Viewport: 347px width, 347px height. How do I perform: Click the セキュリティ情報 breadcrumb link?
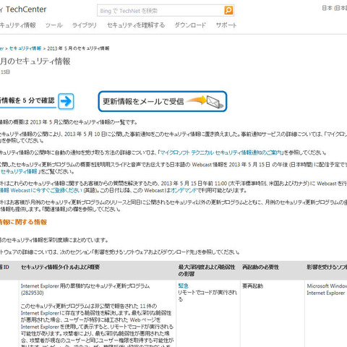[25, 48]
